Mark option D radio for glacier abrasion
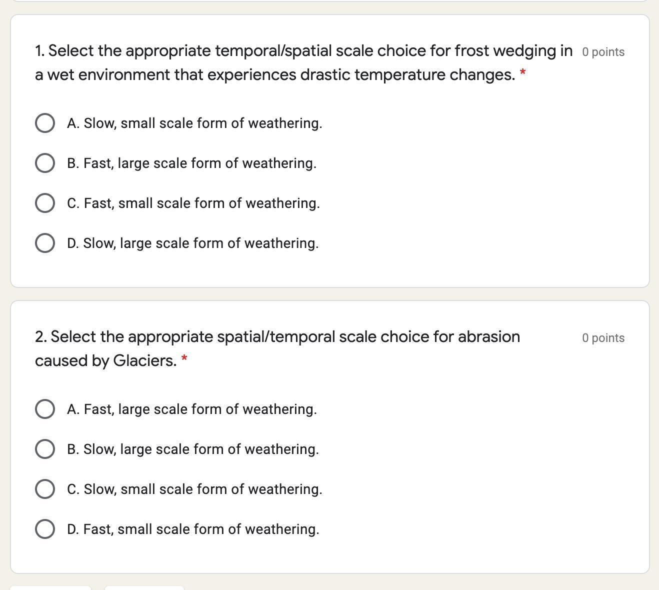The image size is (659, 590). [45, 529]
